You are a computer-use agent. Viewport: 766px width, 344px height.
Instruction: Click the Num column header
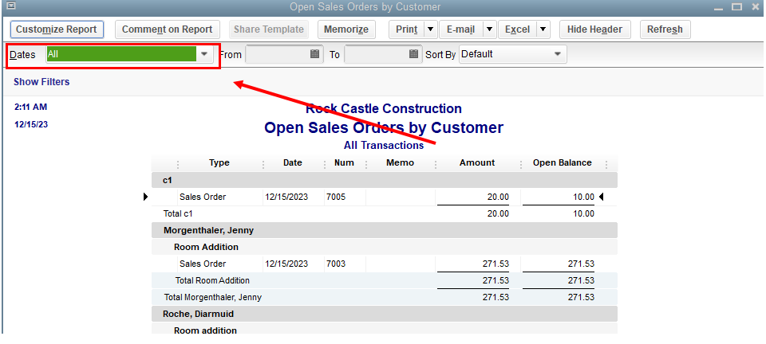pos(345,162)
